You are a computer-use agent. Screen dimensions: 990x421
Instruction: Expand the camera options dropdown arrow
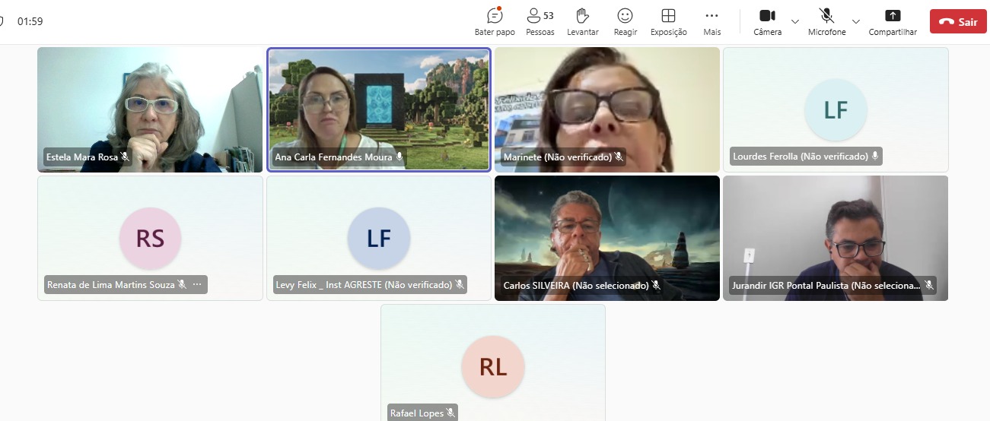click(x=795, y=21)
